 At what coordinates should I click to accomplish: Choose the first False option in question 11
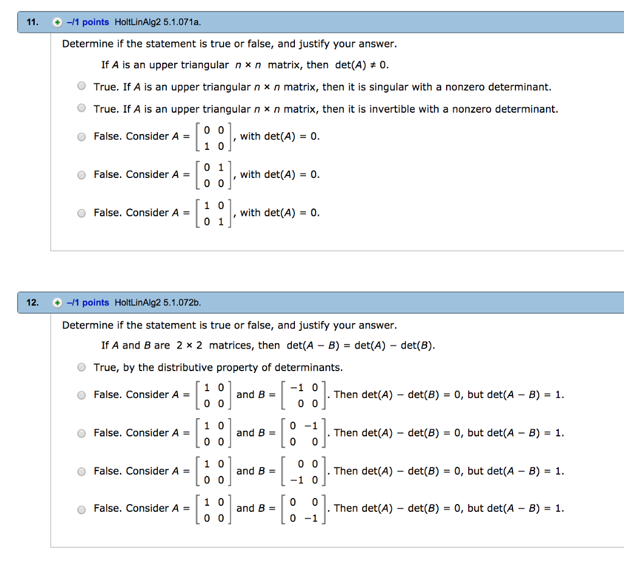tap(81, 137)
